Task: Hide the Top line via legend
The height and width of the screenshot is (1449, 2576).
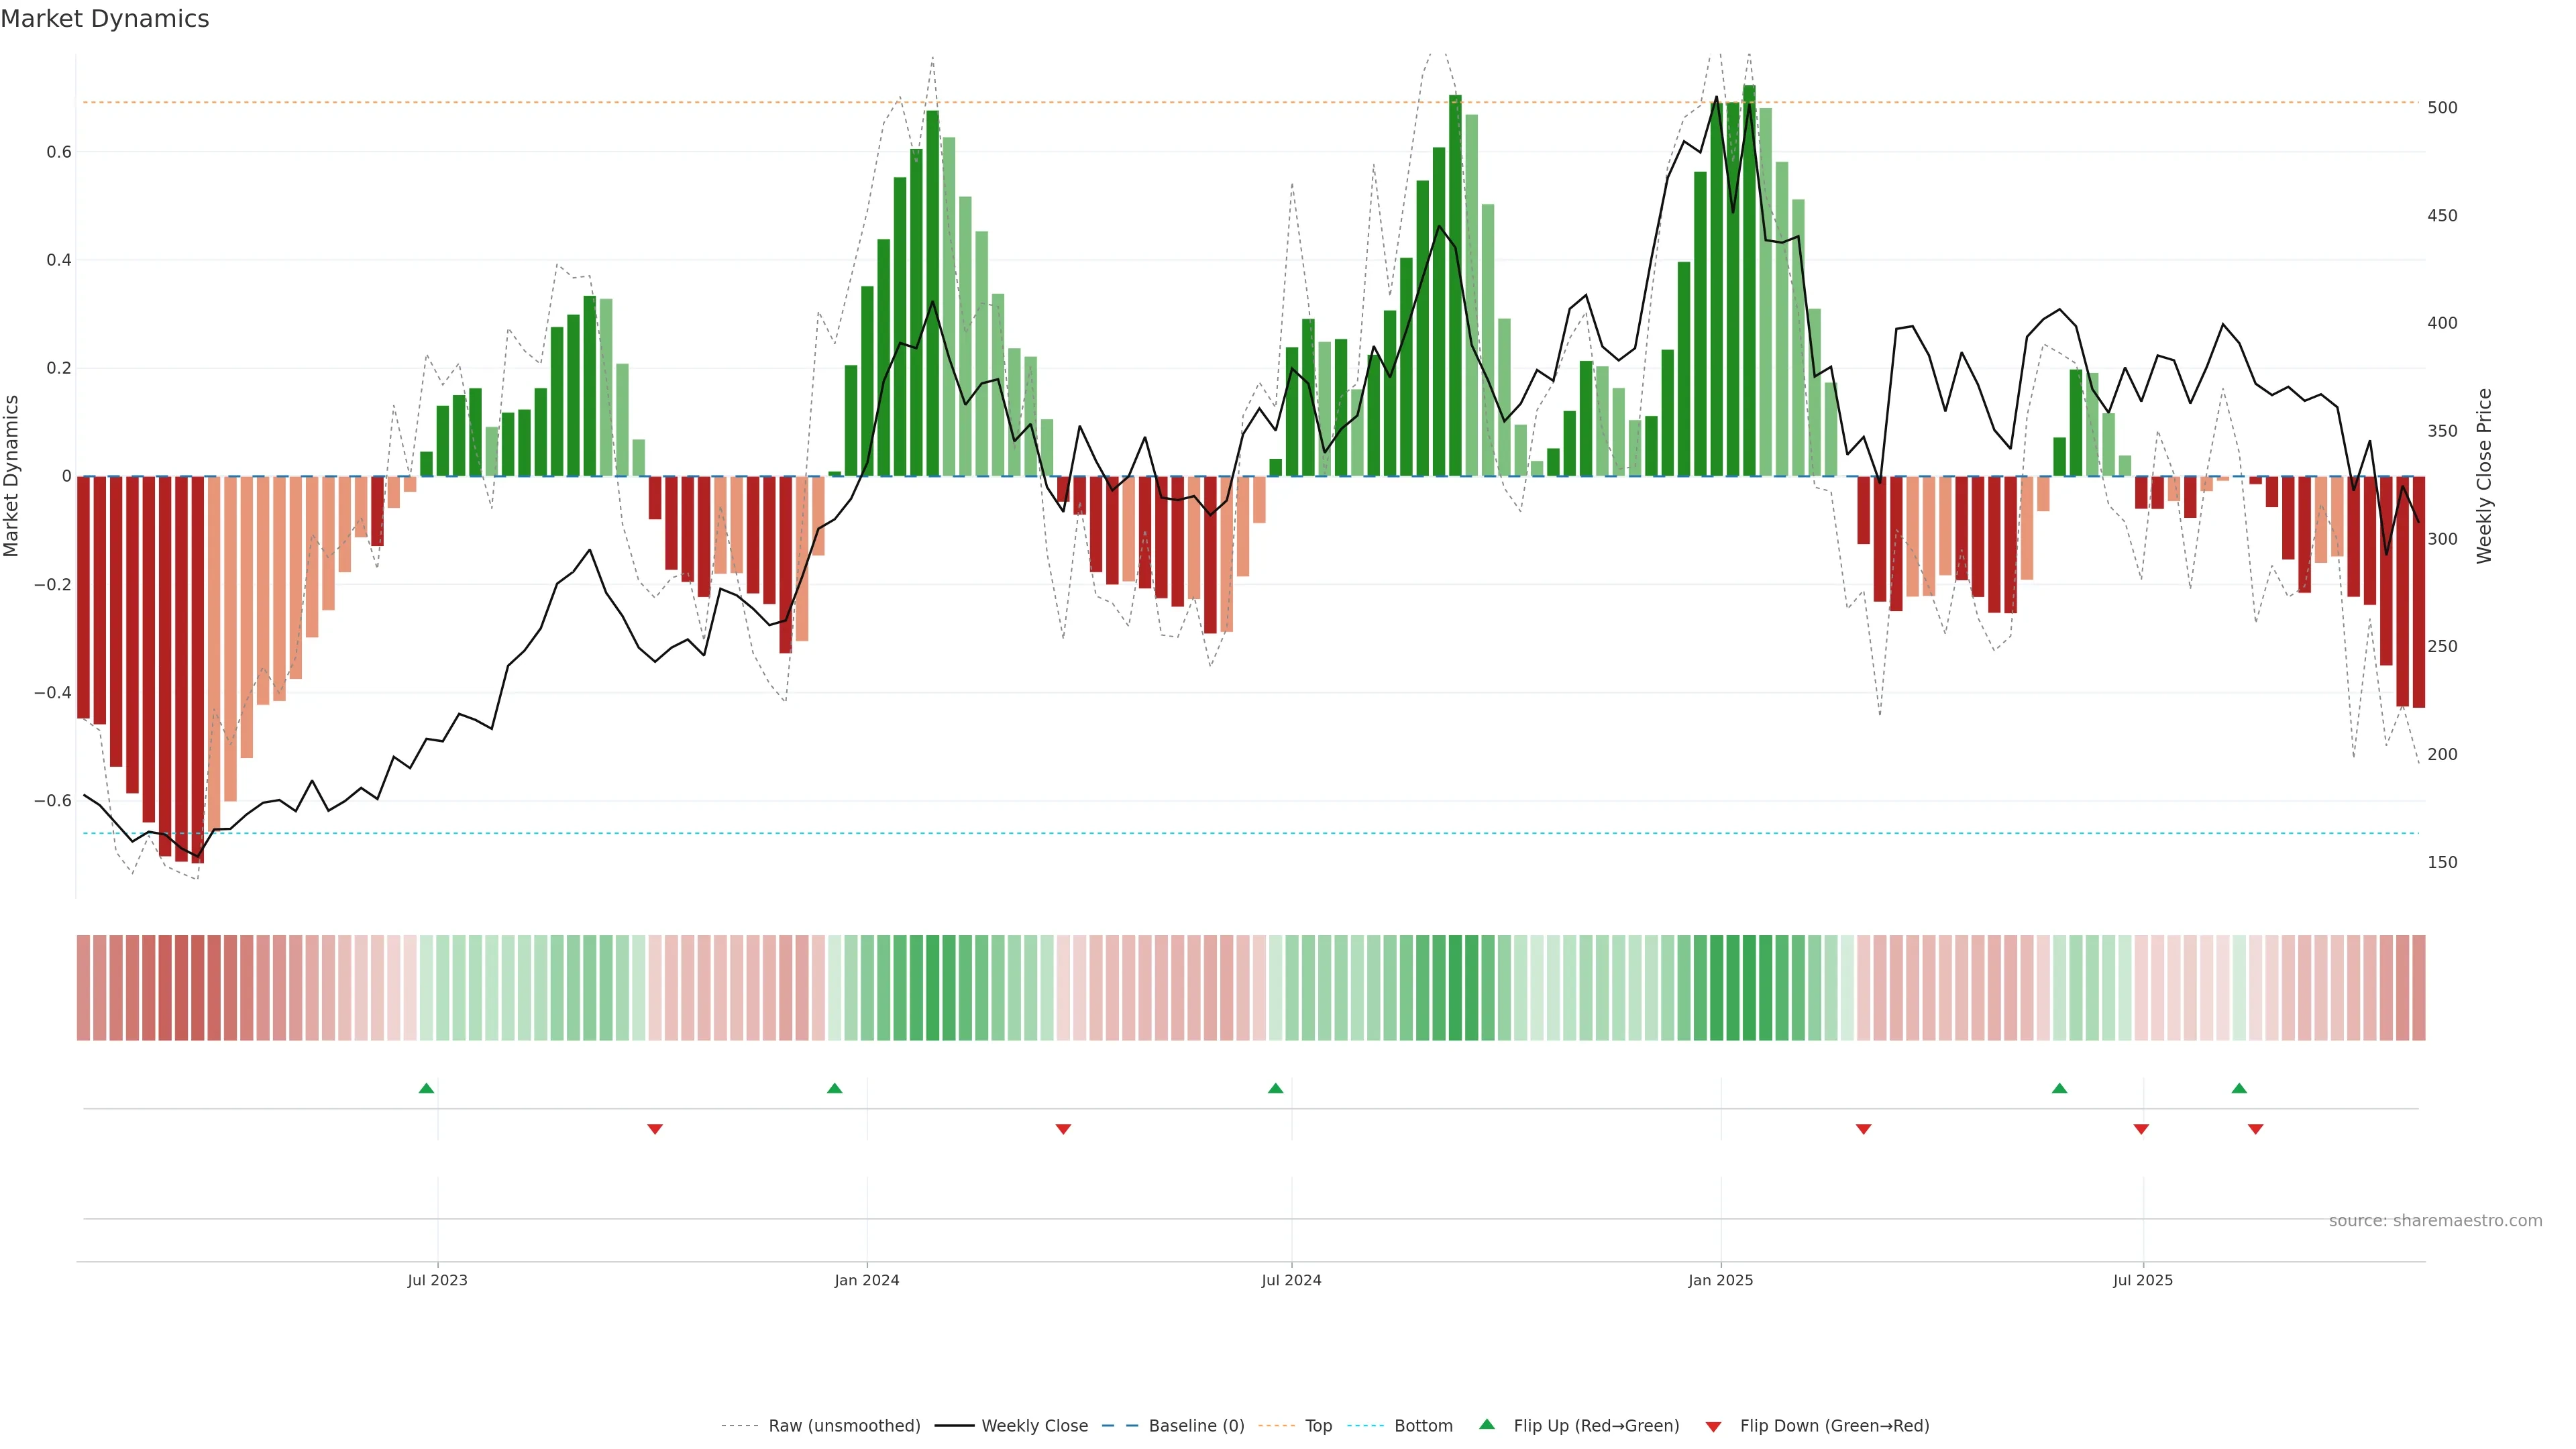Action: point(1318,1425)
